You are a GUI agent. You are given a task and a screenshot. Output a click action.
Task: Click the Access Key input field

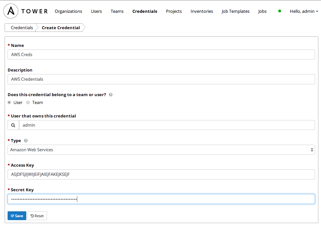click(161, 175)
